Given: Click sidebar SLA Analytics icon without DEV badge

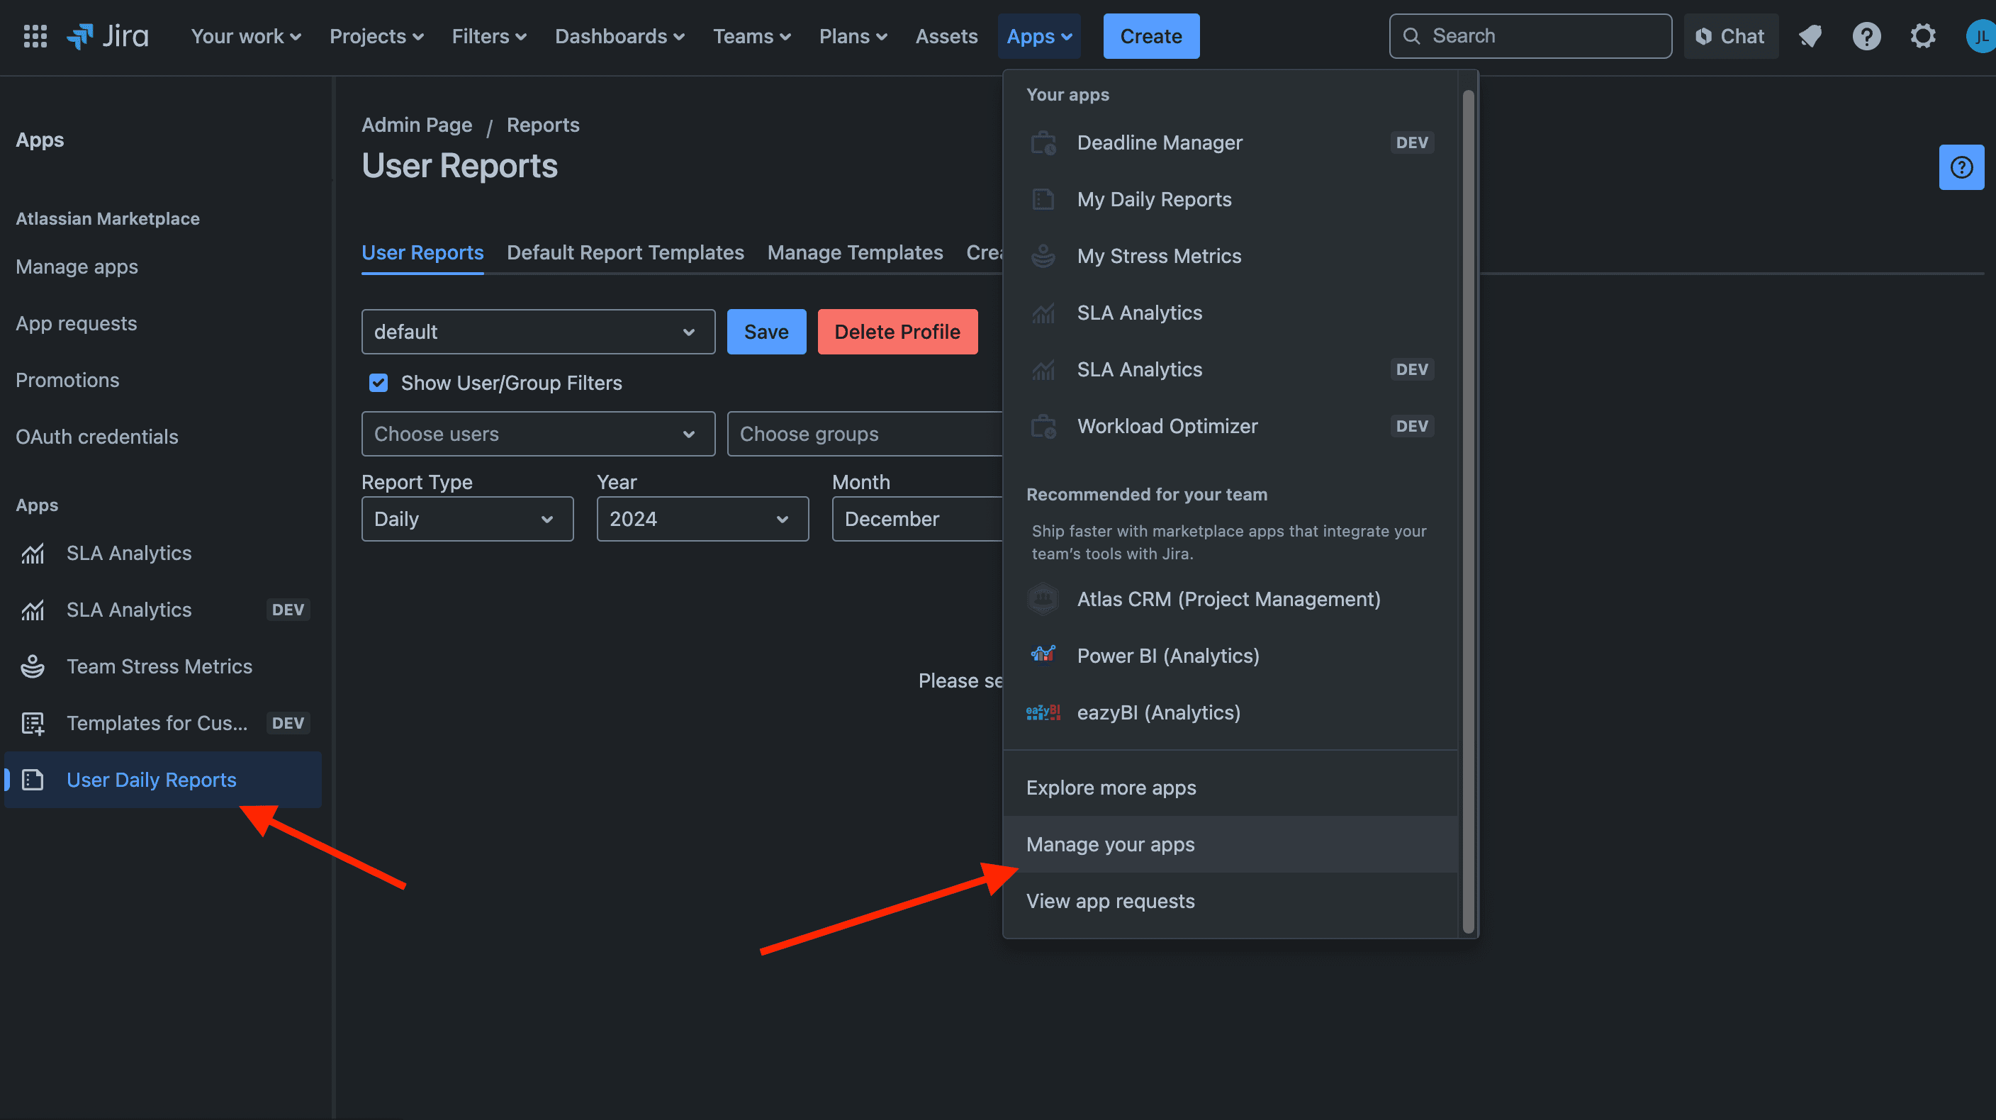Looking at the screenshot, I should pyautogui.click(x=33, y=554).
